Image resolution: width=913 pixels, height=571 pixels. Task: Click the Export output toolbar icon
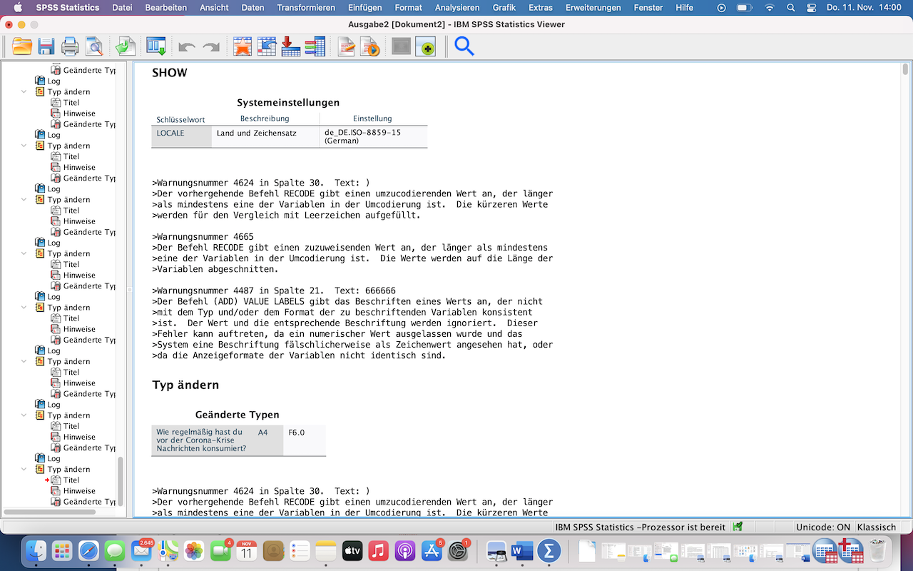126,47
